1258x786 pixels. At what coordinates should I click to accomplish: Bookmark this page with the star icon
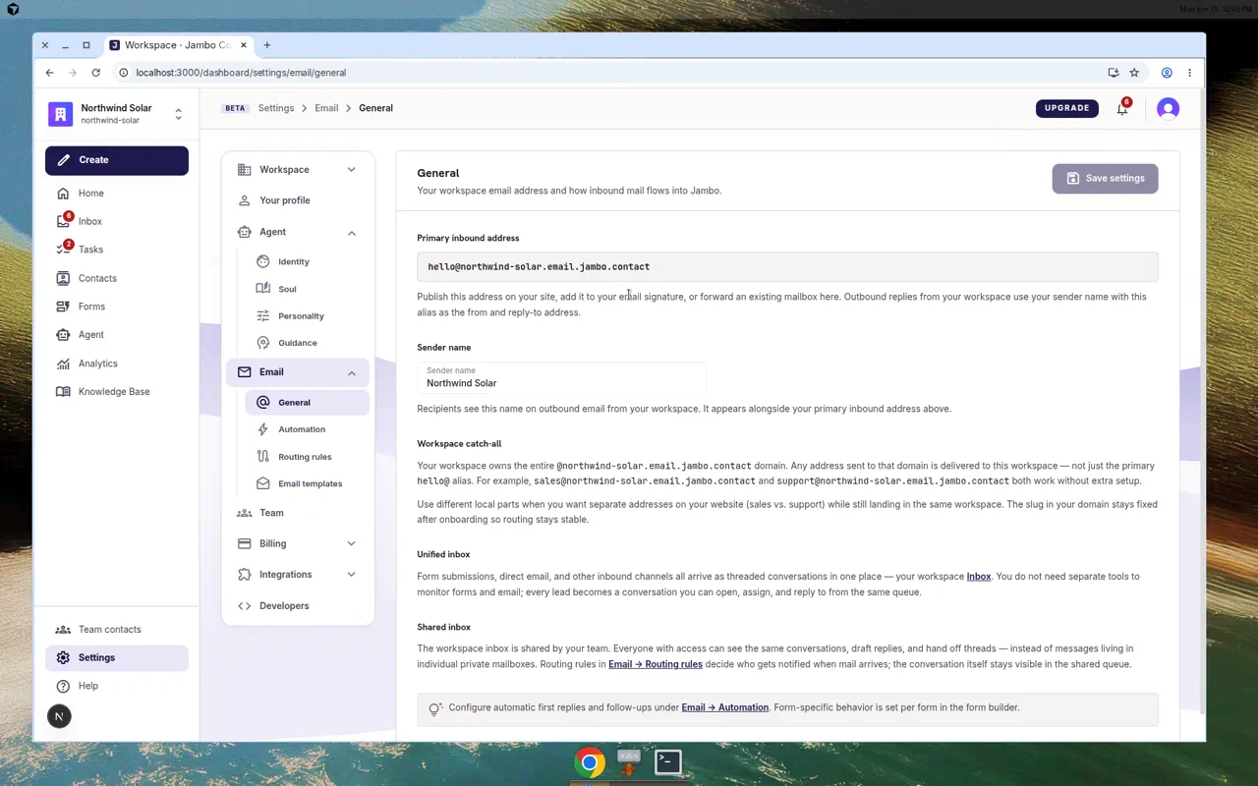point(1134,73)
